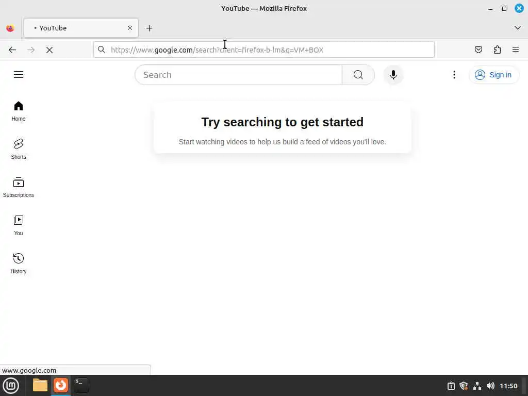The height and width of the screenshot is (396, 528).
Task: Open Firefox application hamburger menu
Action: point(516,50)
